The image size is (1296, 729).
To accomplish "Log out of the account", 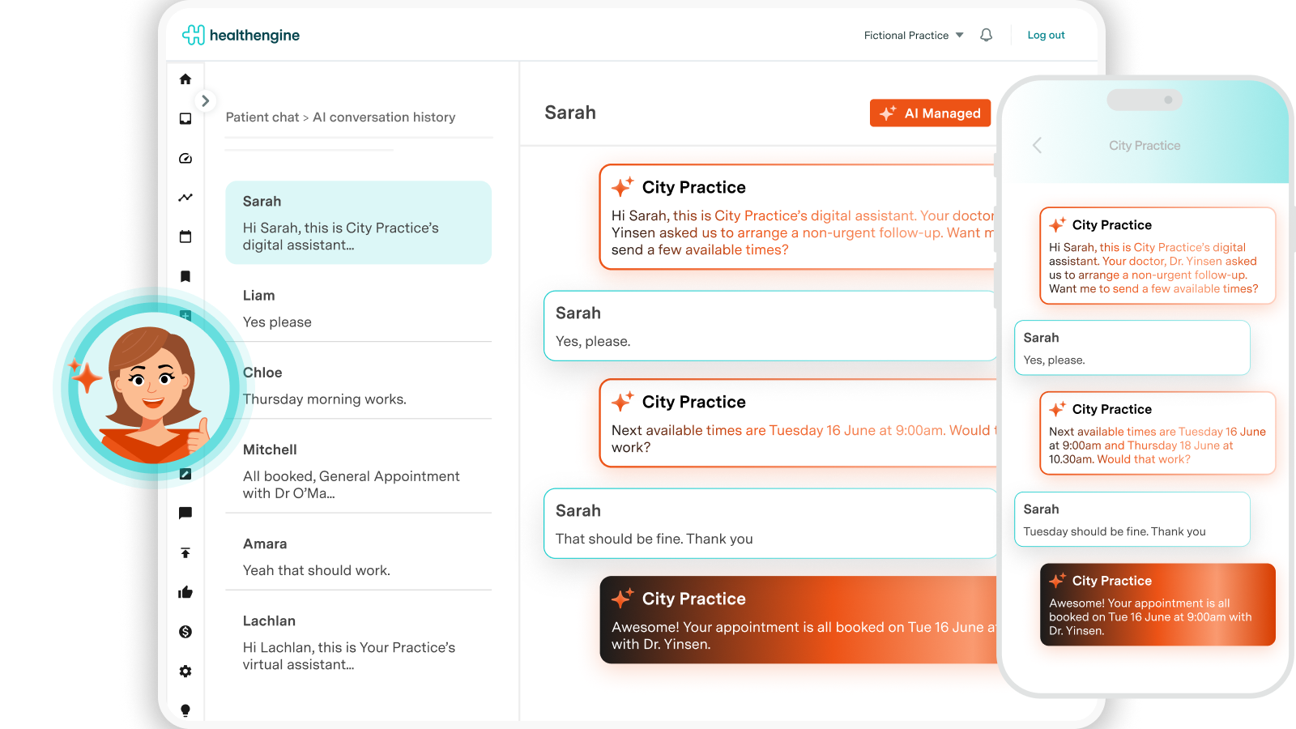I will coord(1046,36).
